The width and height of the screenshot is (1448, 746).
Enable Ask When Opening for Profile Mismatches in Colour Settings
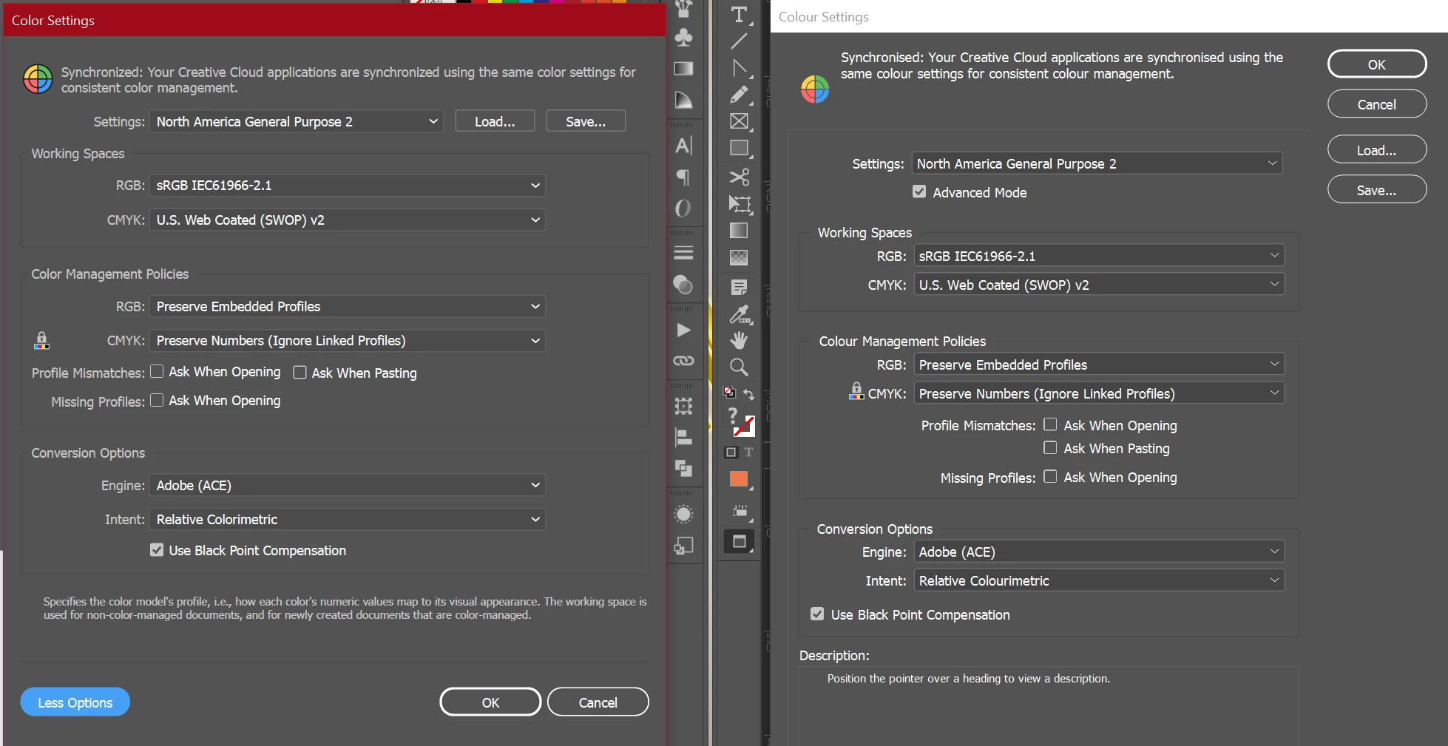(x=1050, y=424)
